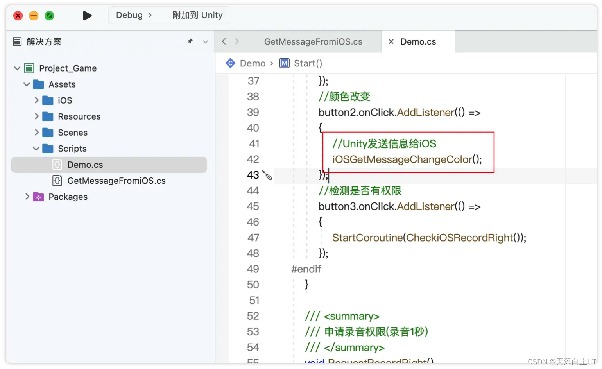Close the window with the red button

coord(18,16)
